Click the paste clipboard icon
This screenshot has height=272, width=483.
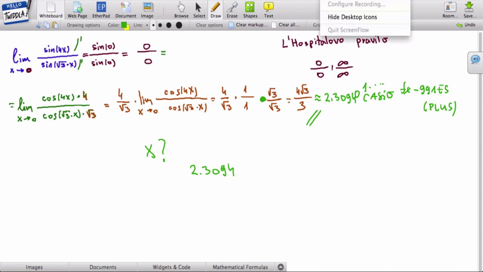[x=55, y=25]
